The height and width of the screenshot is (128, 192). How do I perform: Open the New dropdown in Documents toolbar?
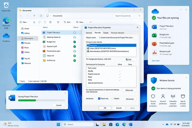pyautogui.click(x=24, y=22)
